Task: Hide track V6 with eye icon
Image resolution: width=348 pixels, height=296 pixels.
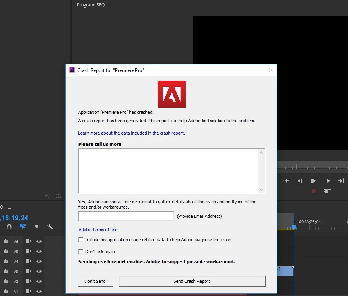Action: click(39, 242)
